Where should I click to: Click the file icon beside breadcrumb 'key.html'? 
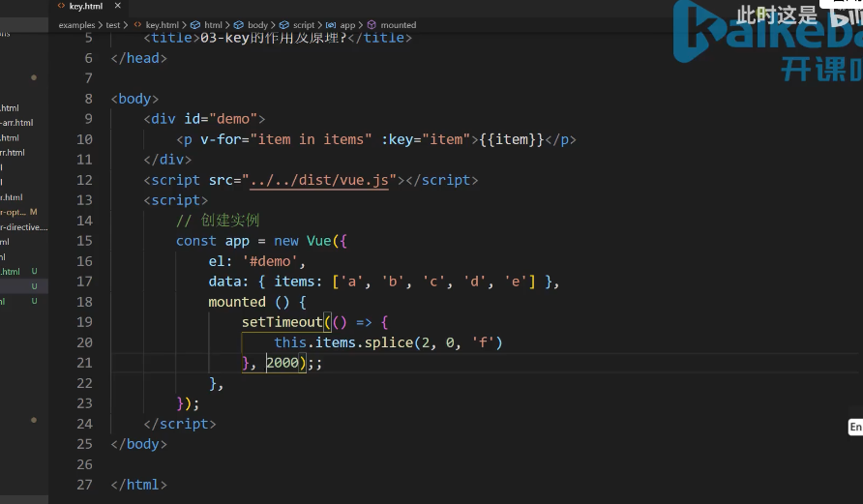coord(137,25)
